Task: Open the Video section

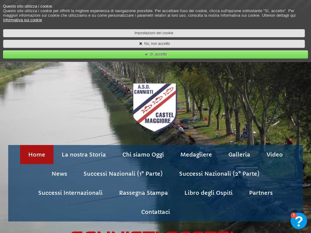Action: 275,155
